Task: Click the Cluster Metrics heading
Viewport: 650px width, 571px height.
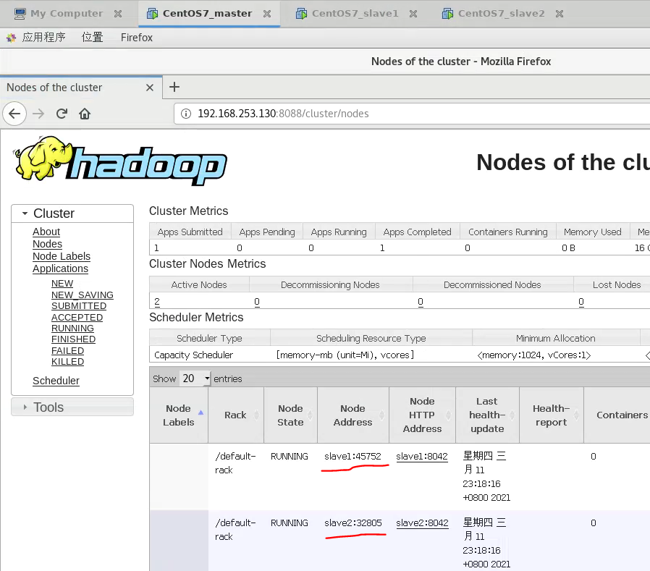Action: tap(189, 211)
